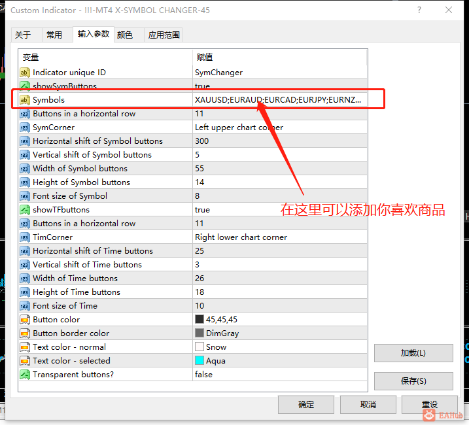Click the integer icon beside Font size of Symbol
Screen dimensions: 469x425
pyautogui.click(x=25, y=196)
